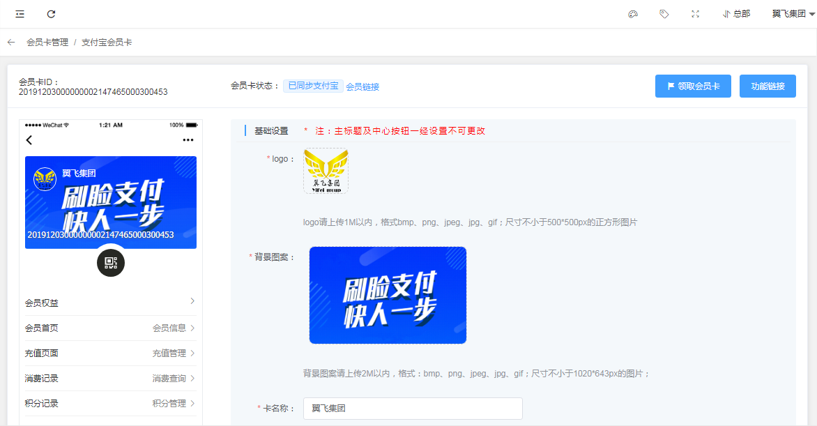Viewport: 817px width, 426px height.
Task: Expand 会员首页 row chevron
Action: coord(192,328)
